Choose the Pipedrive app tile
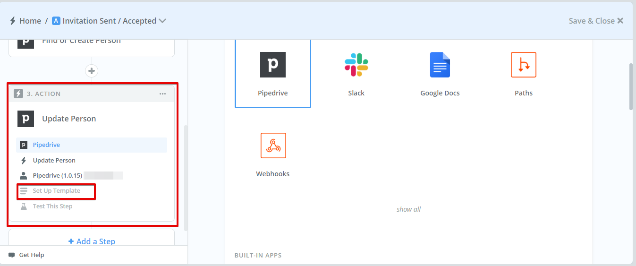Image resolution: width=636 pixels, height=266 pixels. click(x=273, y=73)
